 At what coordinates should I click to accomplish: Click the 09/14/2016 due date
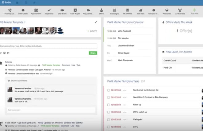pyautogui.click(x=116, y=90)
